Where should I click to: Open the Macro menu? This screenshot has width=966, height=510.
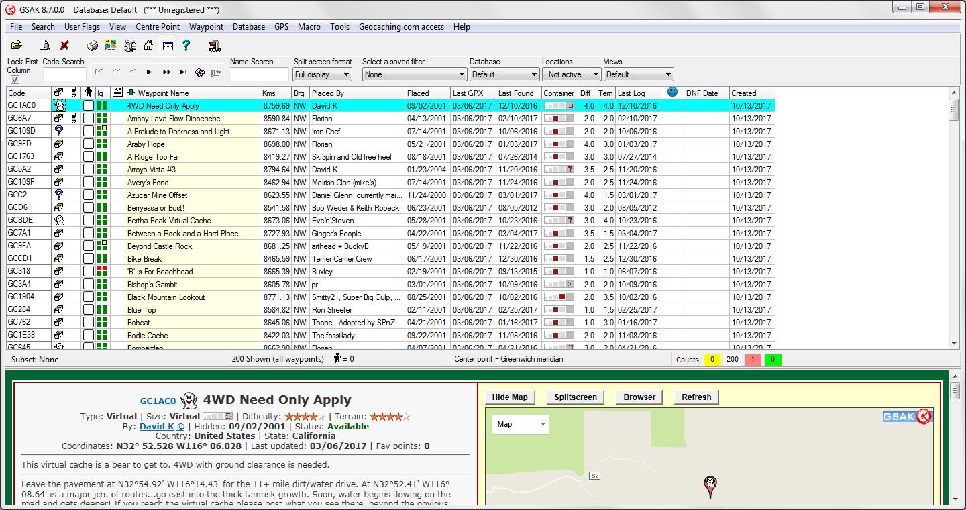coord(309,27)
